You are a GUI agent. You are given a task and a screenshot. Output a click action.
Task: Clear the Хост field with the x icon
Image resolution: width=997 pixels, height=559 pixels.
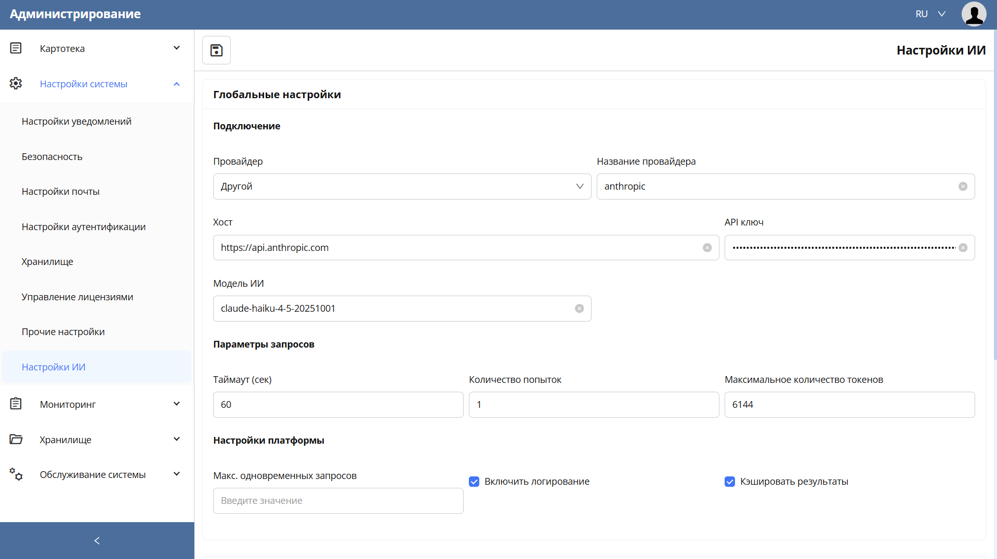pos(707,248)
